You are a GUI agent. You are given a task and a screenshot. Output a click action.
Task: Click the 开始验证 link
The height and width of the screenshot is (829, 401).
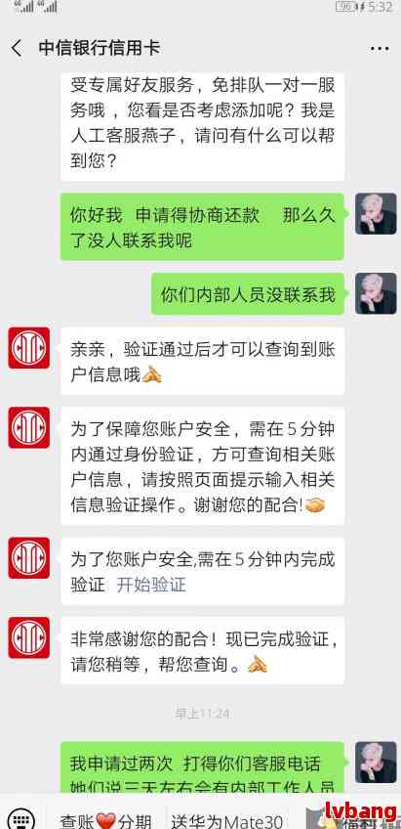click(151, 585)
